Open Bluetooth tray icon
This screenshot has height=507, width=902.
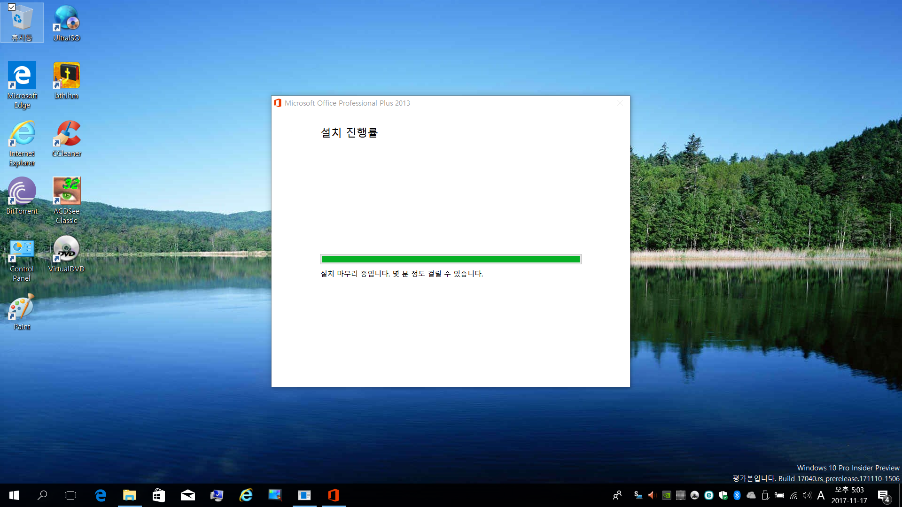pos(737,495)
